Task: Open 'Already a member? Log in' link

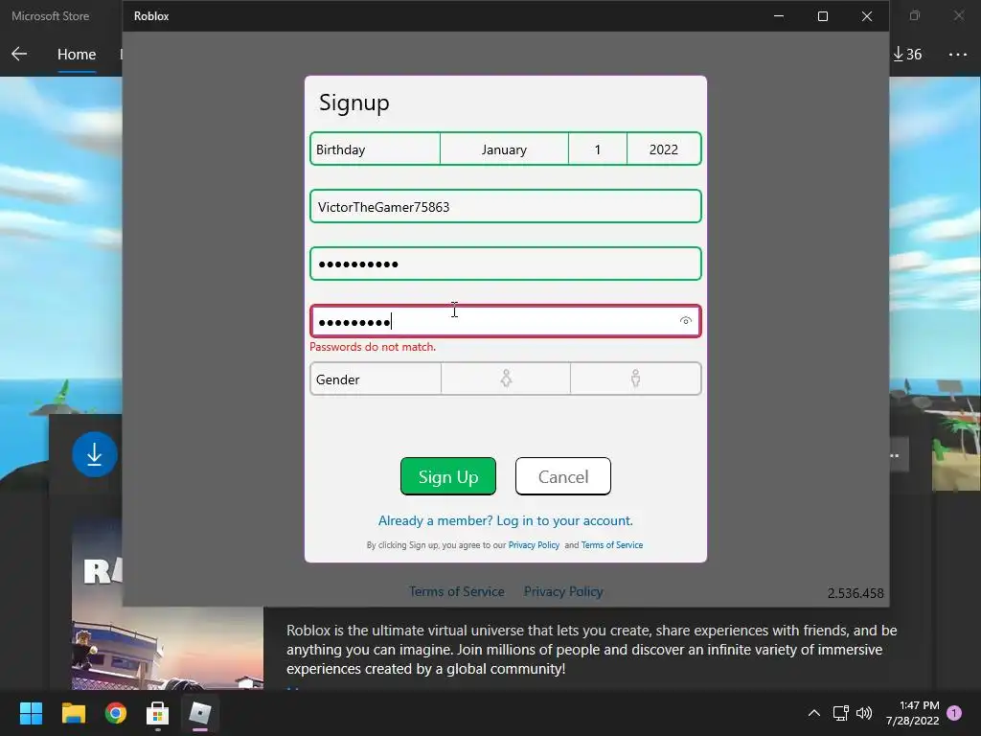Action: 506,520
